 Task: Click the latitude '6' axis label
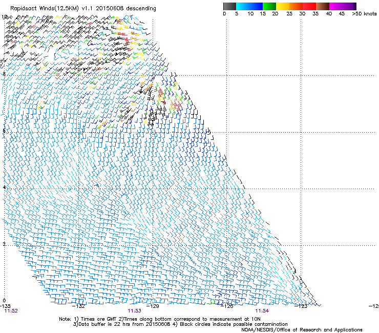[x=4, y=131]
